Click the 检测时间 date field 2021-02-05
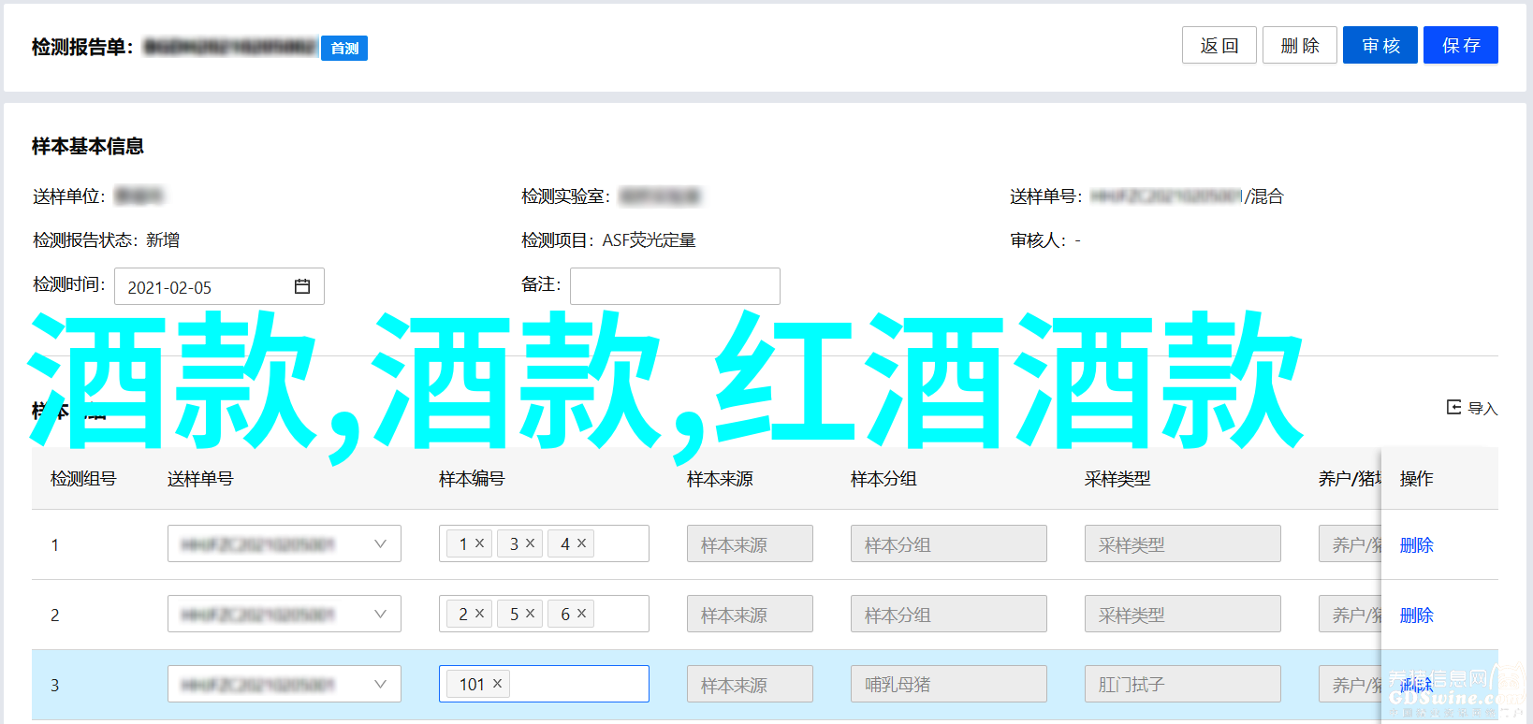Screen dimensions: 1533x724 point(219,286)
